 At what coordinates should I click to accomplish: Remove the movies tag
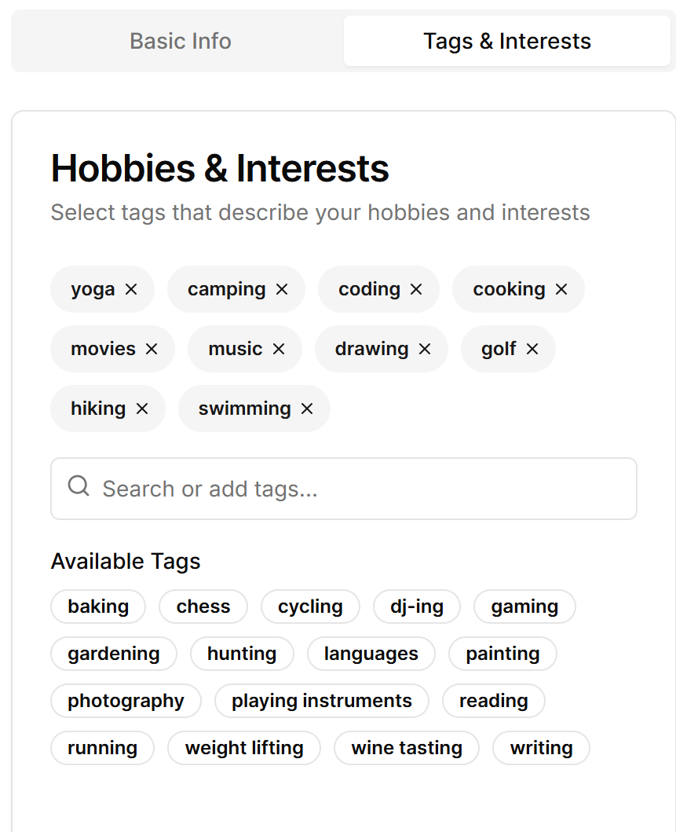point(152,349)
